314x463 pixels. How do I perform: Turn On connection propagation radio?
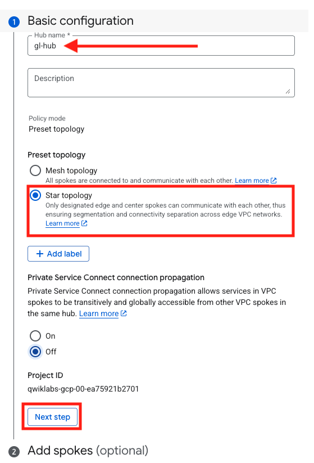[35, 336]
